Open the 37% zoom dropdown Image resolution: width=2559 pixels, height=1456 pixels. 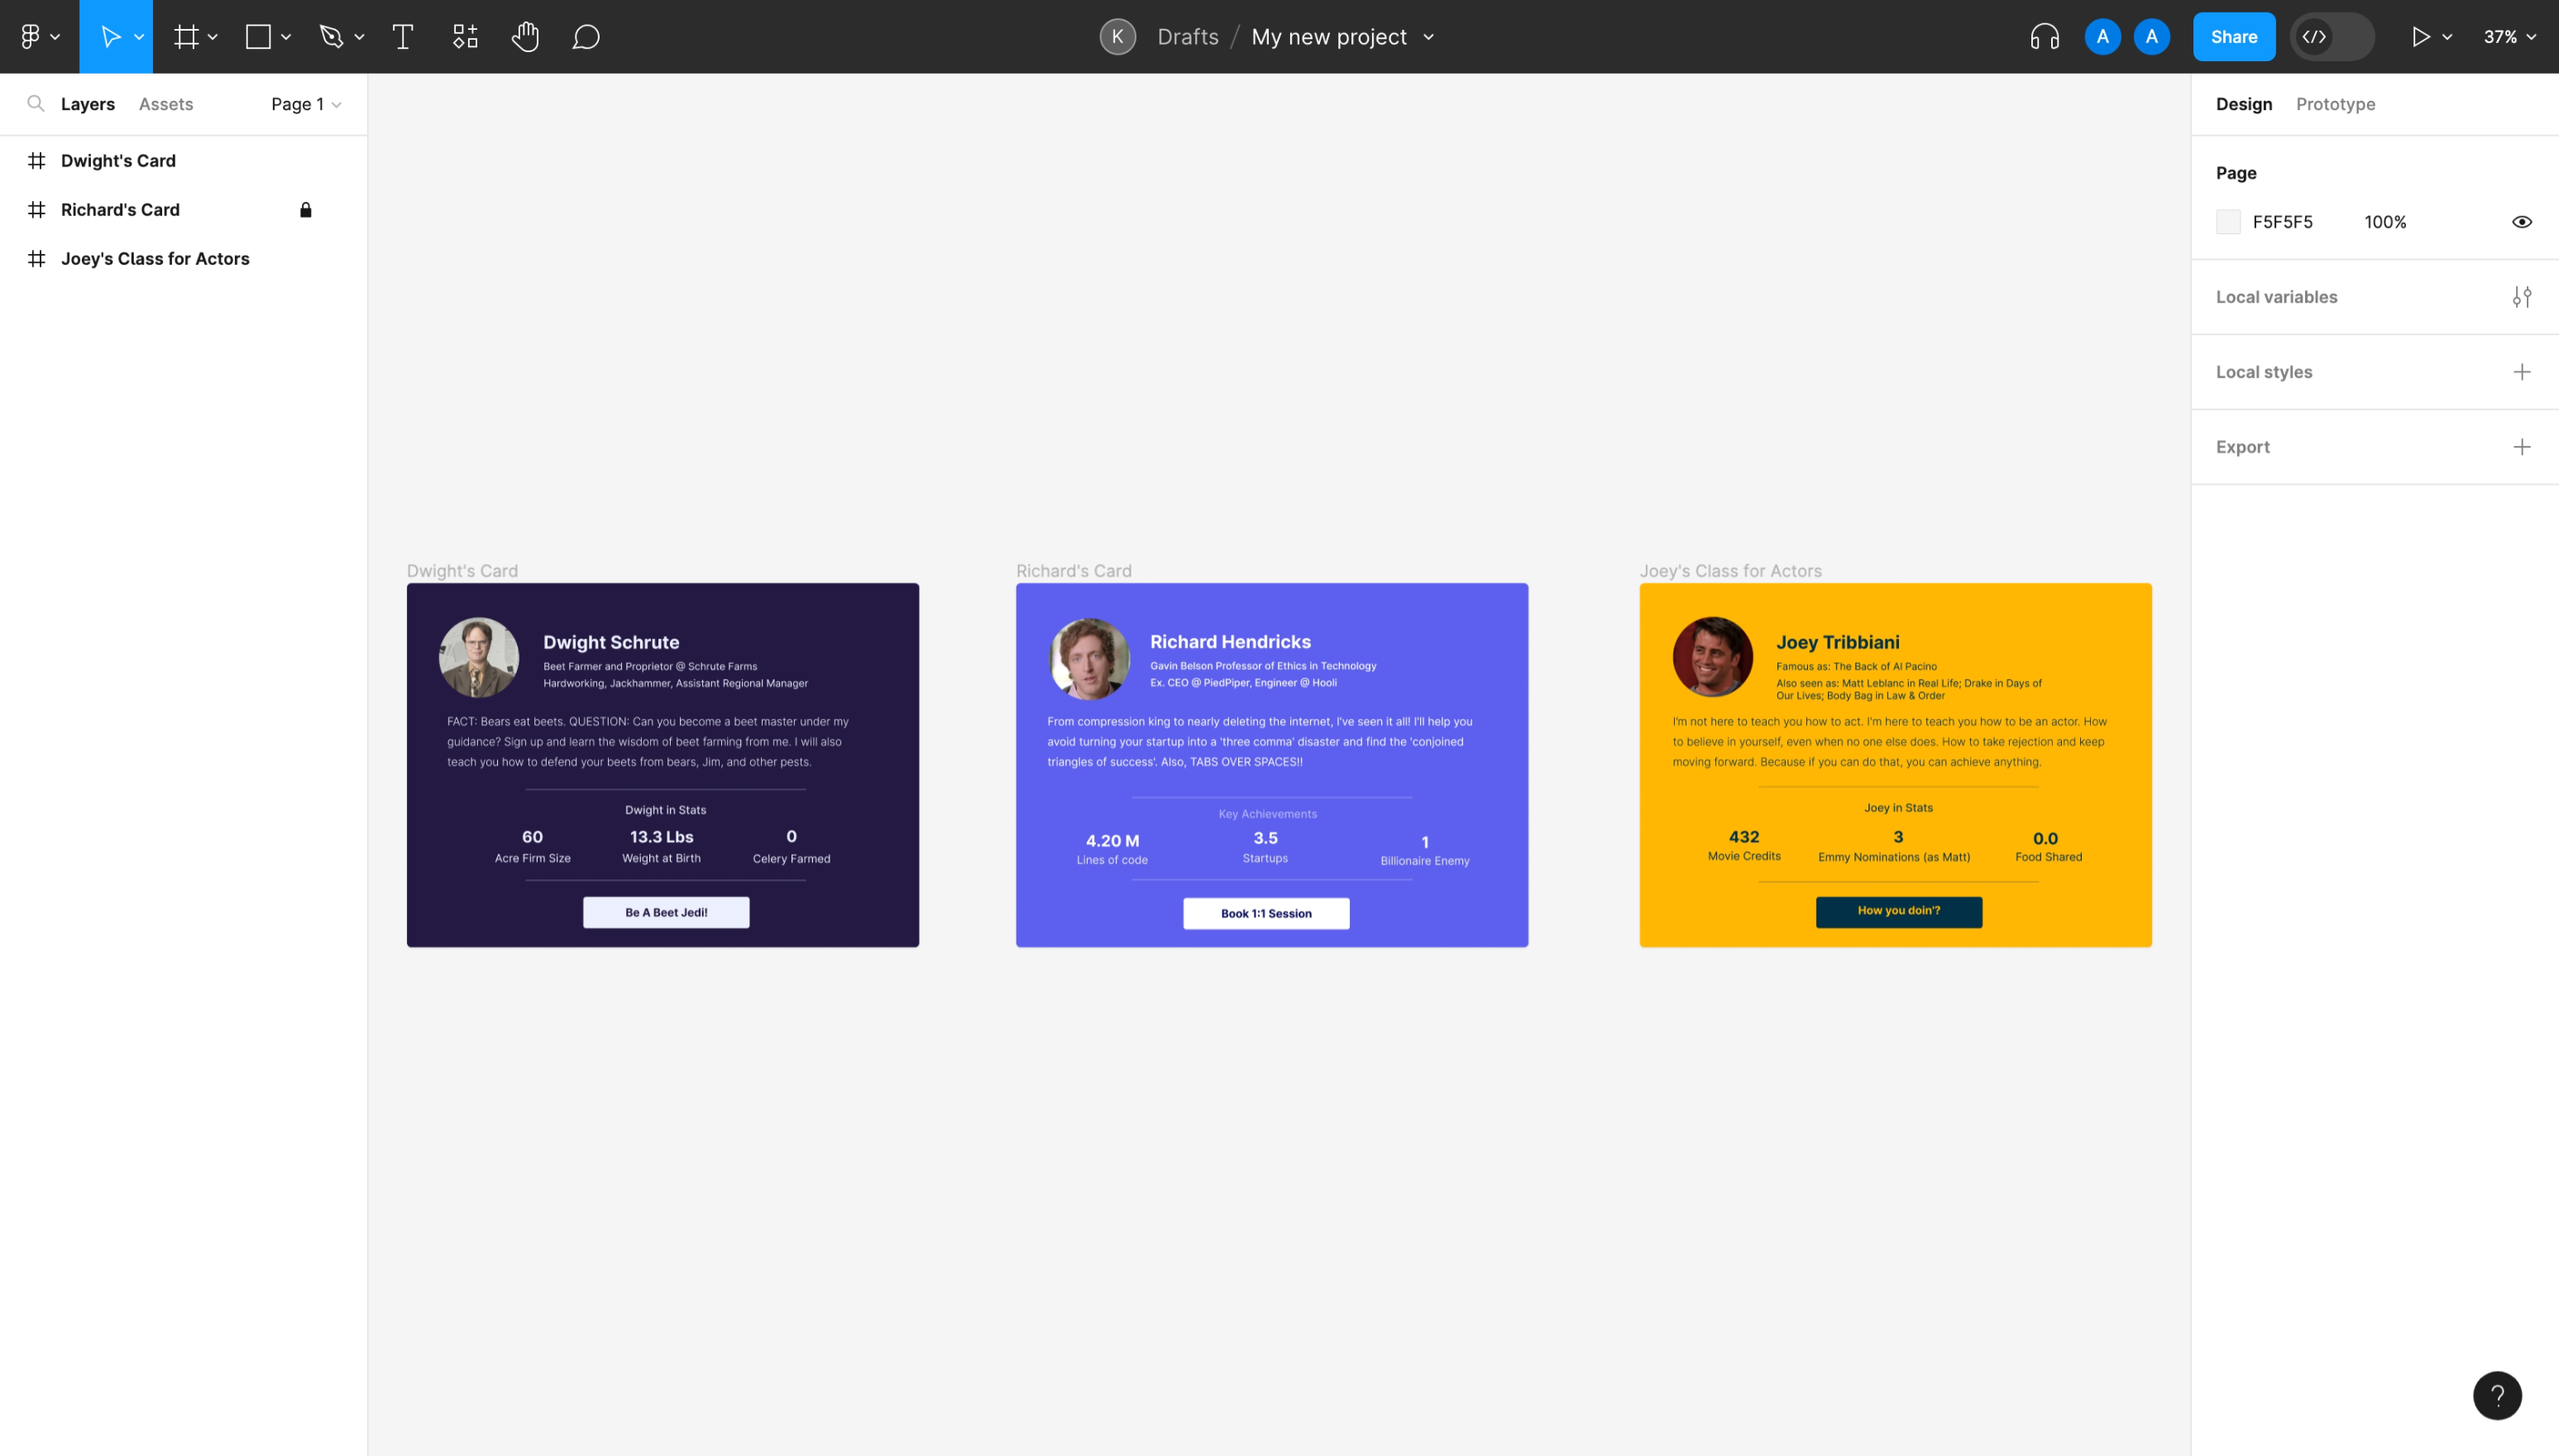[2509, 37]
